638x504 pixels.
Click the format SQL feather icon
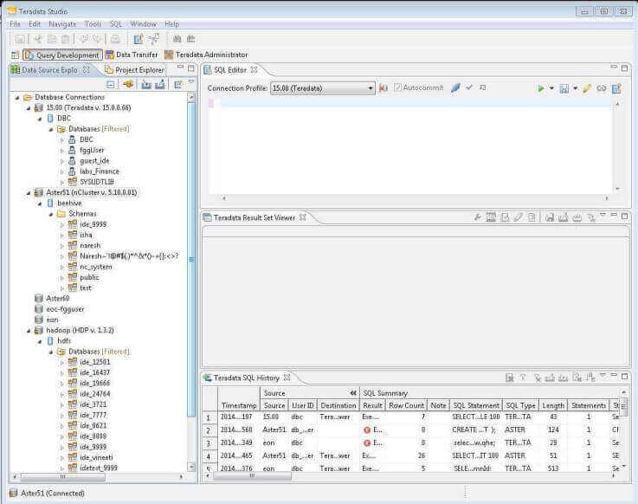coord(455,87)
